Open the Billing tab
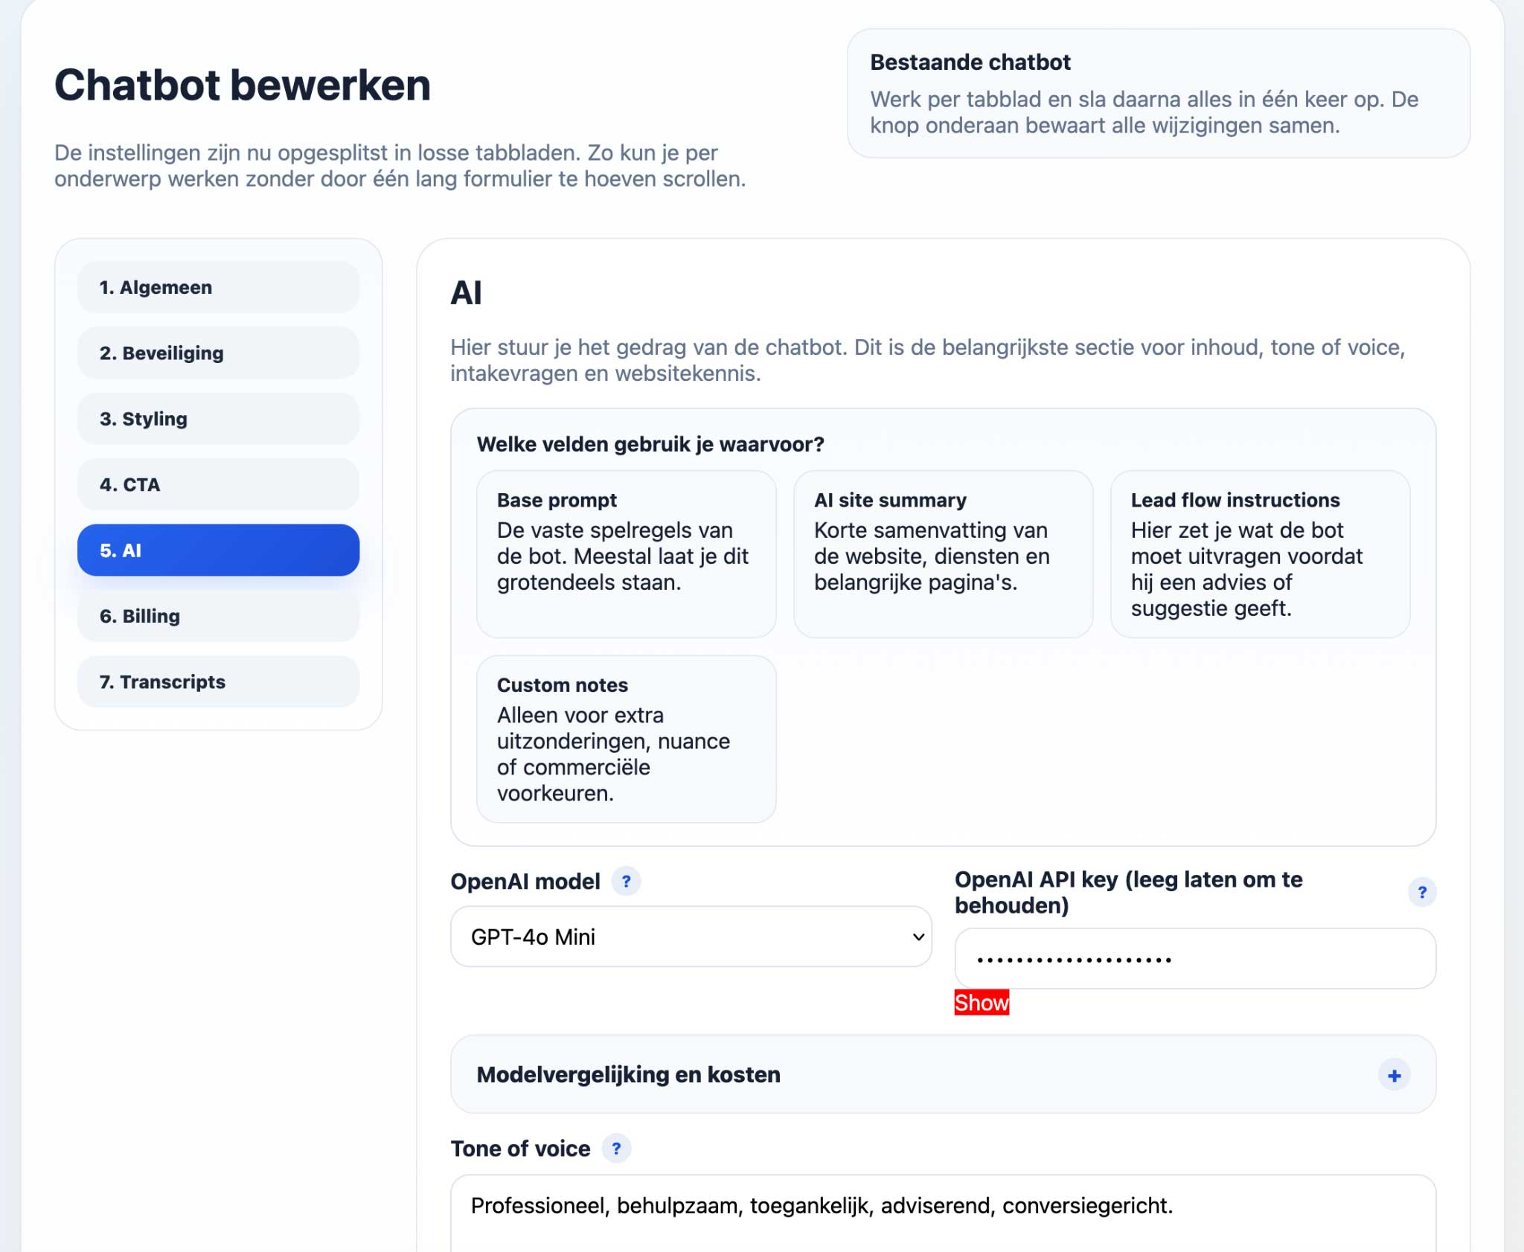 pos(218,616)
